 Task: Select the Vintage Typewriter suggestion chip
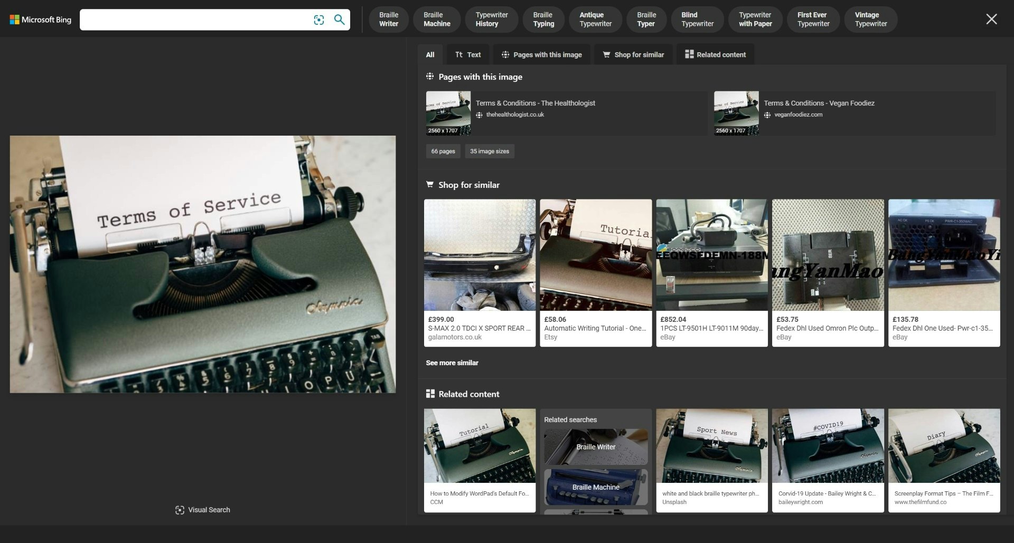[x=870, y=20]
